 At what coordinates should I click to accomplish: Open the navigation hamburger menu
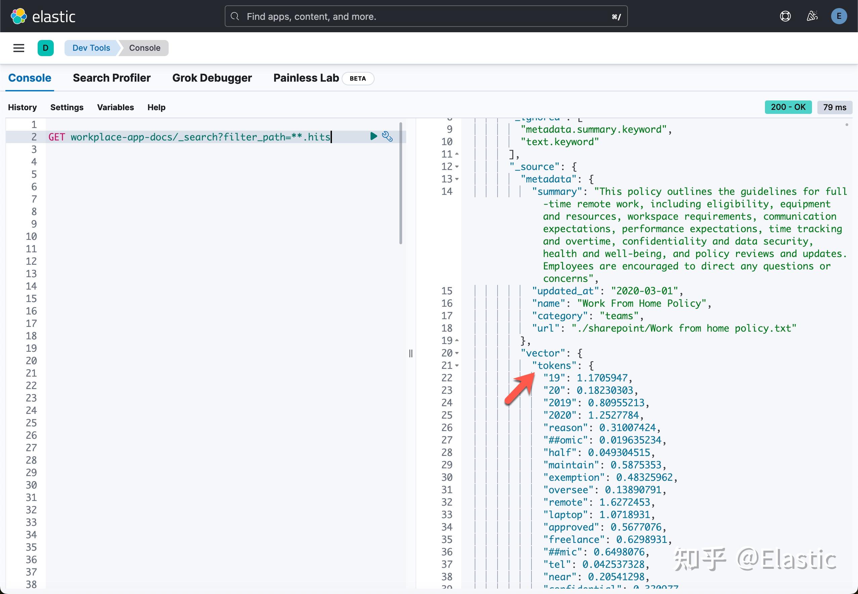(18, 48)
